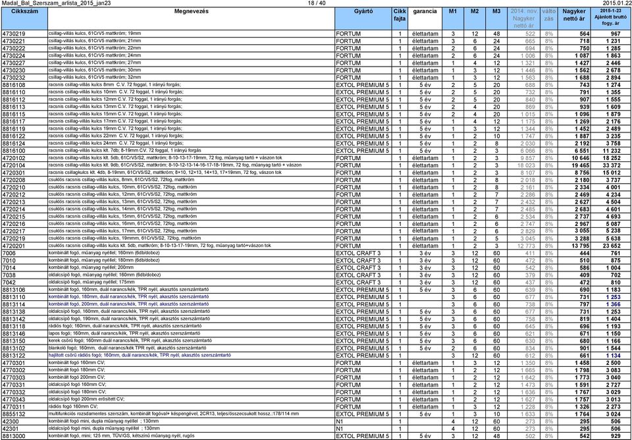
Task: Select item number 4720301
Action: 14,173
